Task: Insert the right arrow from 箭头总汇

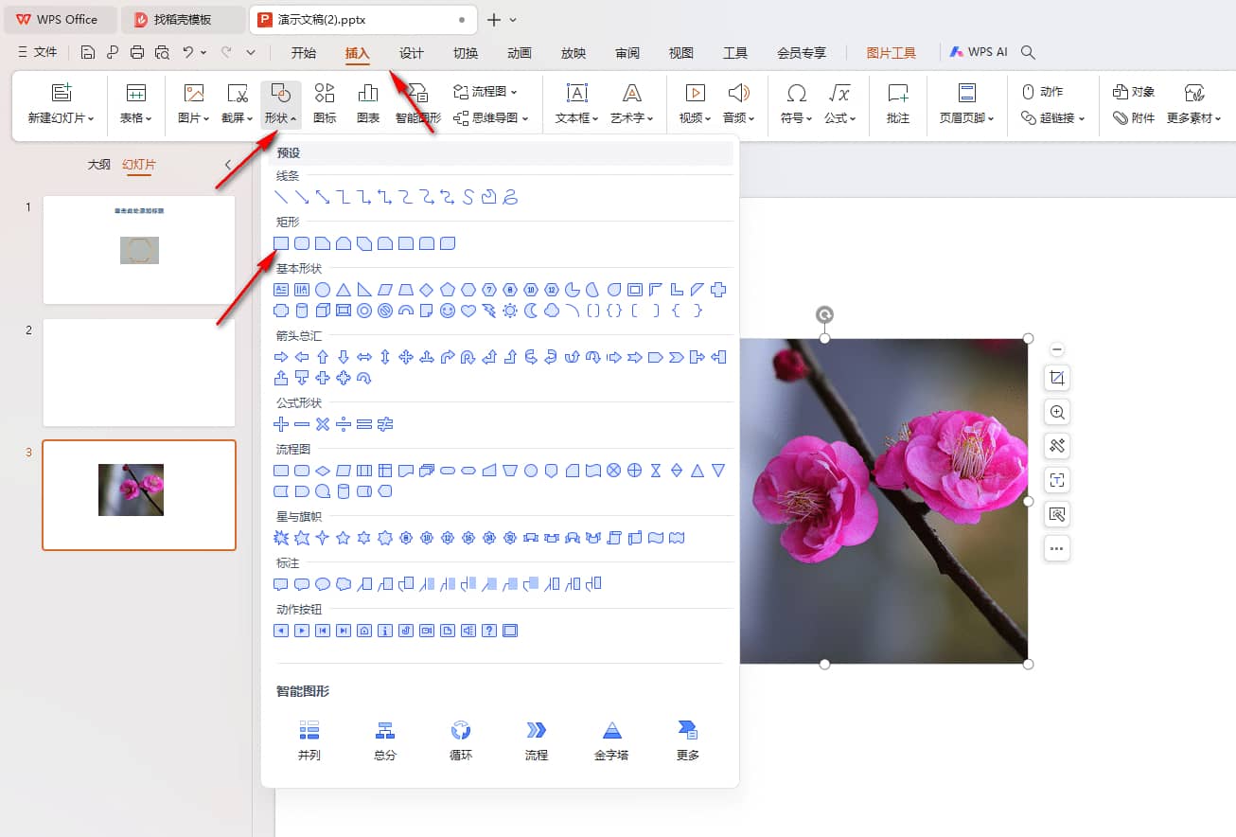Action: (281, 357)
